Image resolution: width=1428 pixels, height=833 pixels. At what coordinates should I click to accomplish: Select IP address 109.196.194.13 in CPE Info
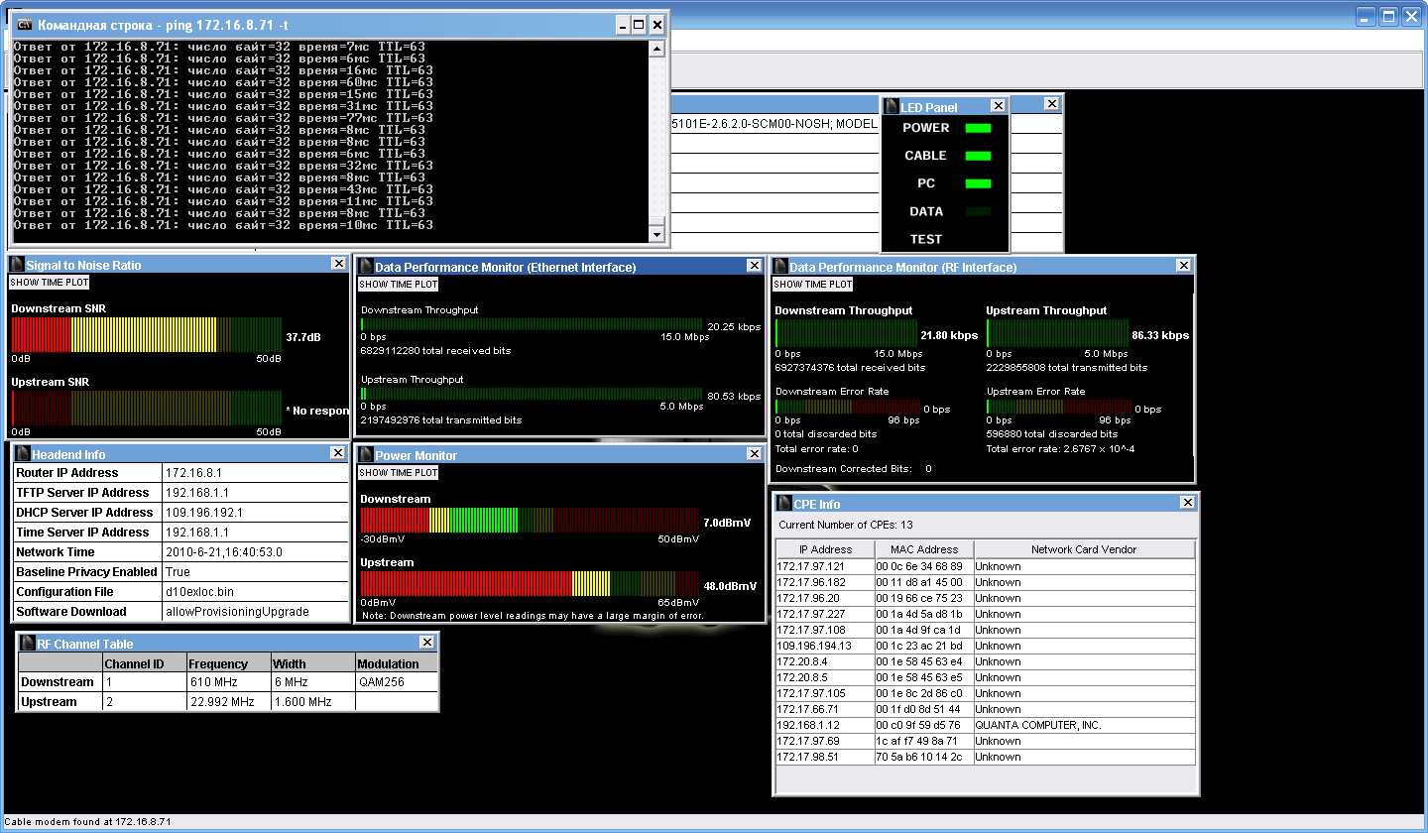pyautogui.click(x=825, y=646)
